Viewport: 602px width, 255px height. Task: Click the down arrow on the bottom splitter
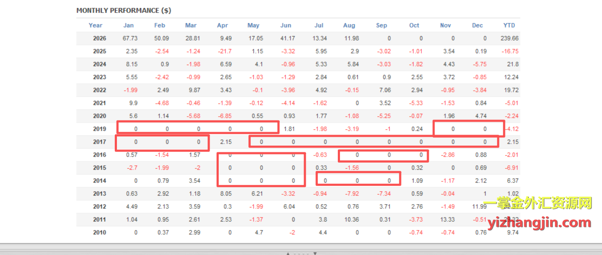(x=315, y=254)
